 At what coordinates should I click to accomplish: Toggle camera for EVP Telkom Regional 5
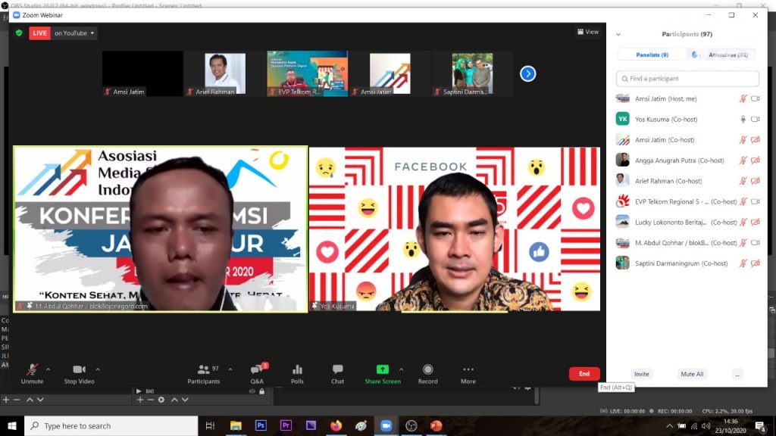click(x=756, y=201)
